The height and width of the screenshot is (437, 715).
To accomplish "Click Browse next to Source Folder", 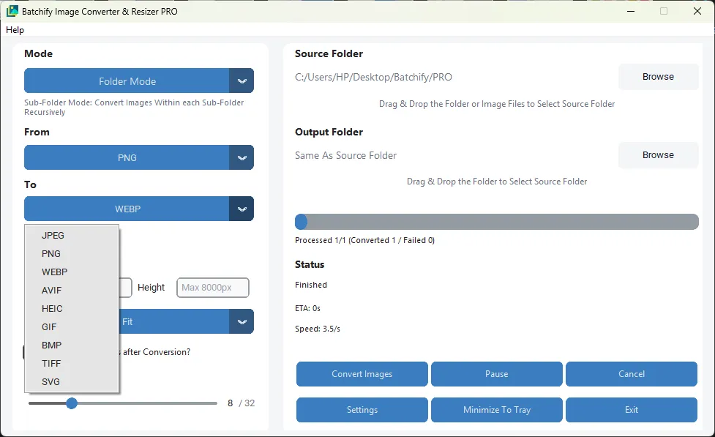I will [x=657, y=76].
